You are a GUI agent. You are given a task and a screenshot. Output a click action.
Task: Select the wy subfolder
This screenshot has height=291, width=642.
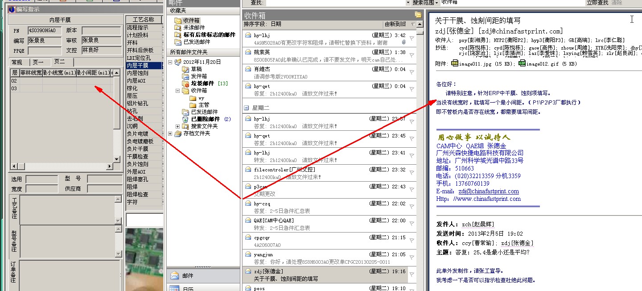[202, 98]
